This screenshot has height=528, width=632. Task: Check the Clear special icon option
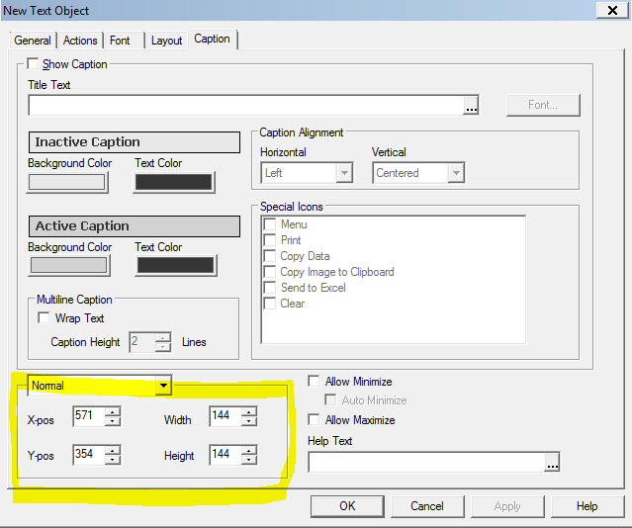pyautogui.click(x=270, y=304)
